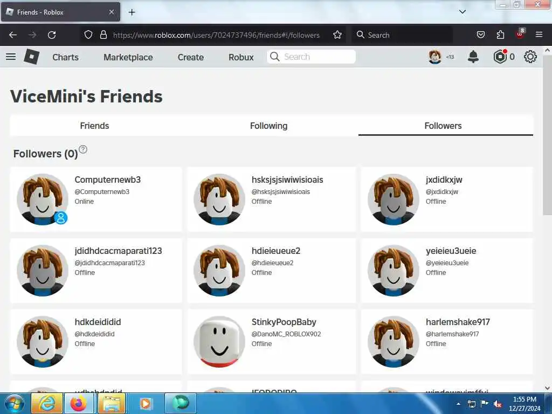The image size is (552, 414).
Task: Open the Firefox extensions puzzle icon
Action: pos(500,35)
